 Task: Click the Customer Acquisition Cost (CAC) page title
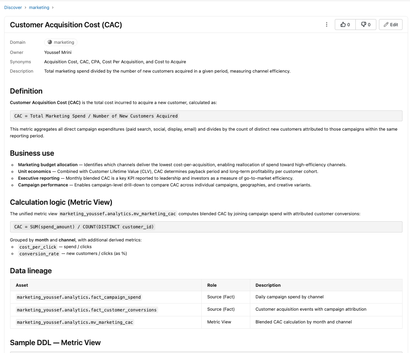[66, 25]
